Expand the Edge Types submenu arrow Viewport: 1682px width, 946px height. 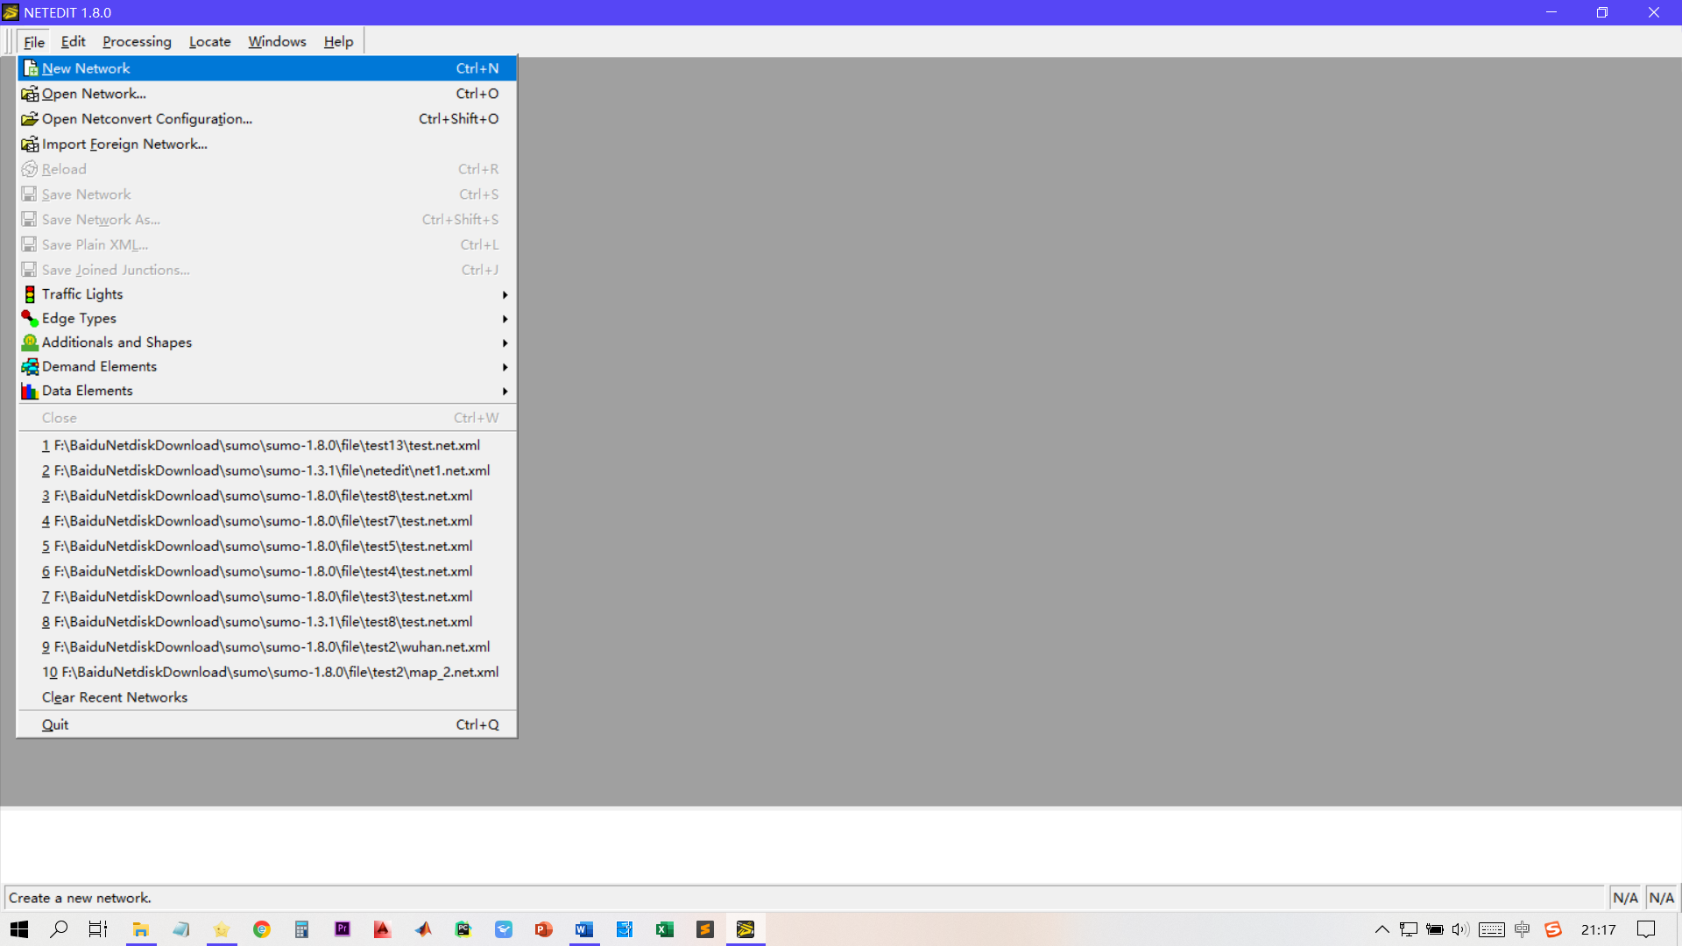click(x=505, y=319)
